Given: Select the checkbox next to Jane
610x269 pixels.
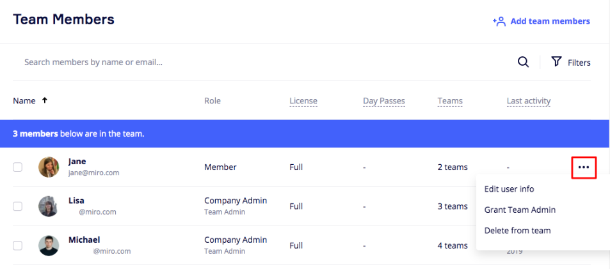Looking at the screenshot, I should pyautogui.click(x=18, y=167).
